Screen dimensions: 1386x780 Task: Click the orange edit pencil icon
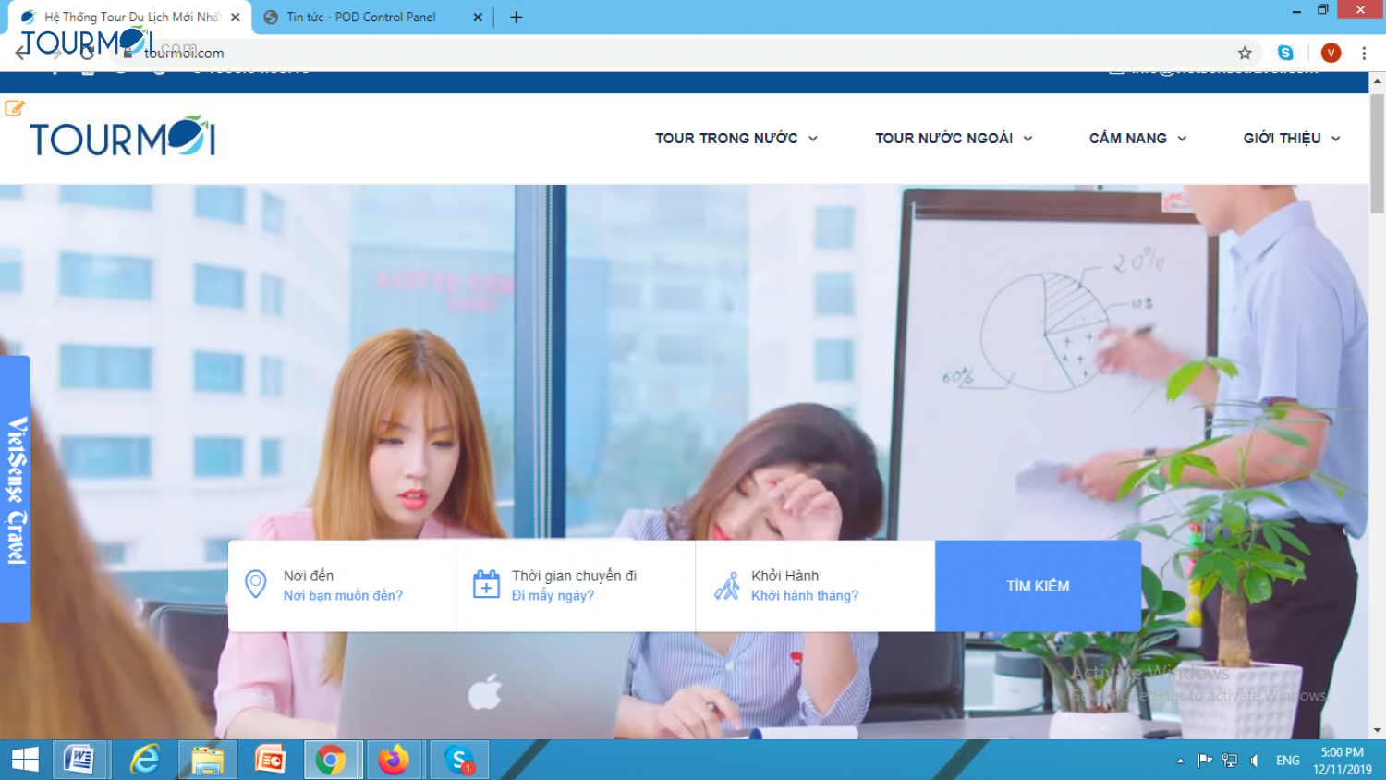pos(14,108)
